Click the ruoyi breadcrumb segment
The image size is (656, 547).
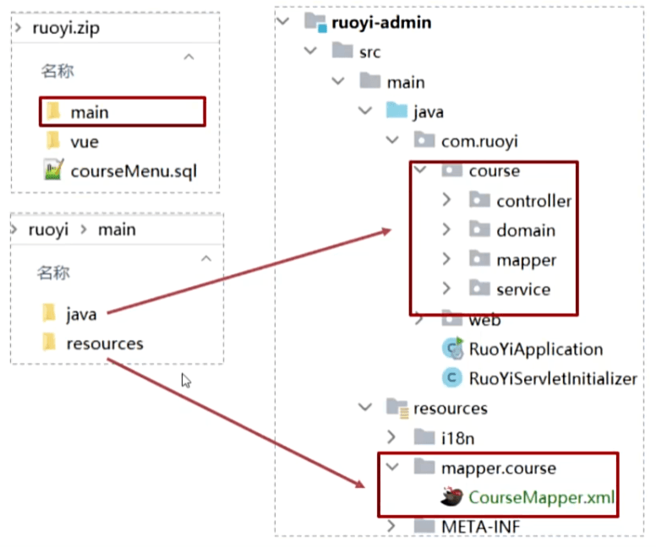48,230
